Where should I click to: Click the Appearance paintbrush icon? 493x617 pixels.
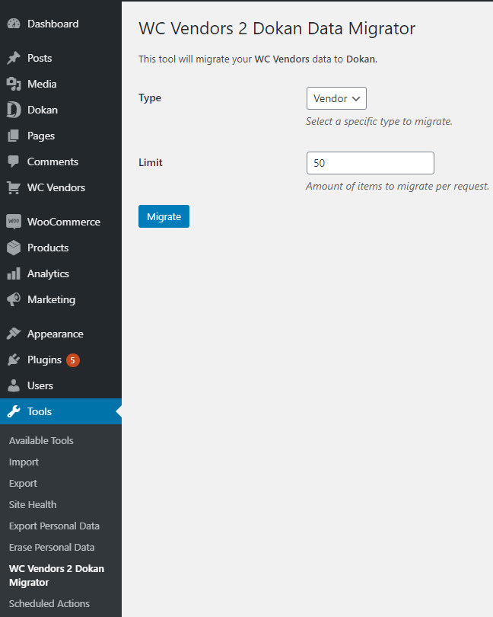tap(14, 334)
